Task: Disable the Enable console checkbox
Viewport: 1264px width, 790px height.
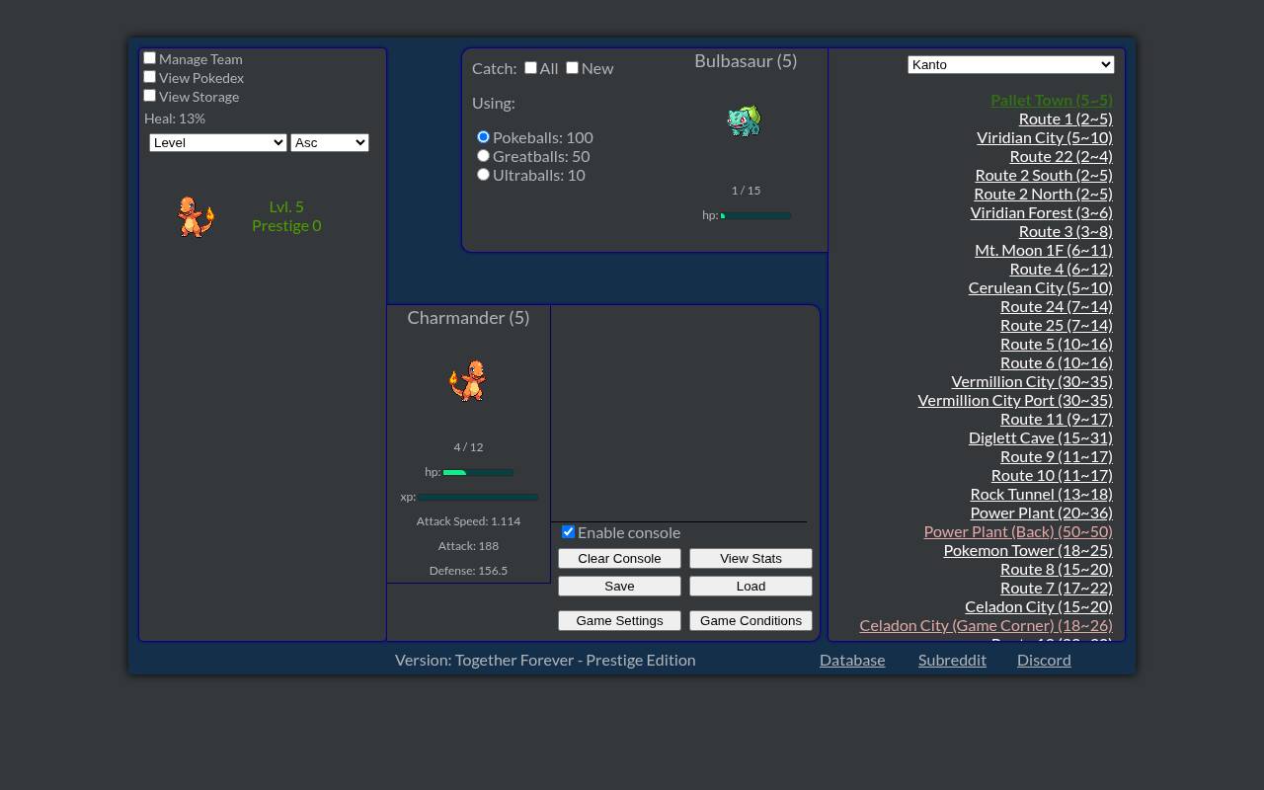Action: [x=568, y=531]
